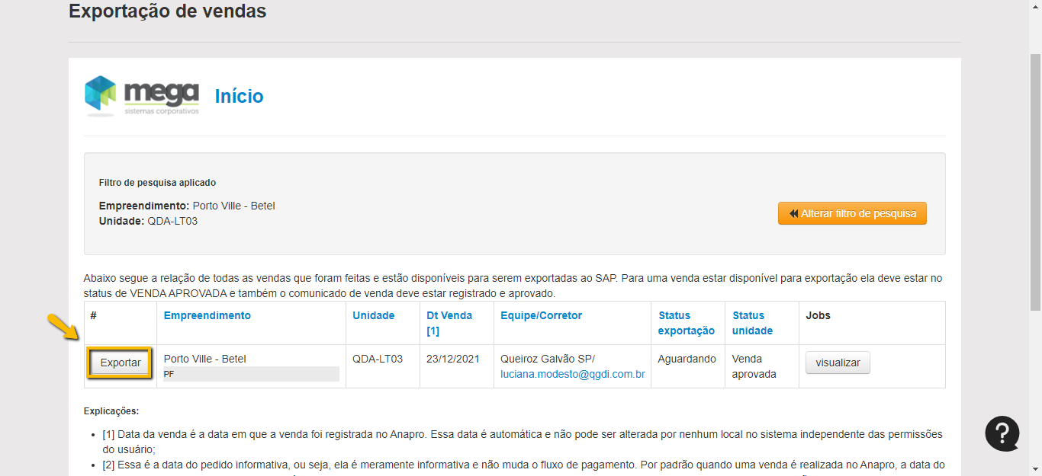Sort by the Status unidade column header
The image size is (1042, 476).
click(x=752, y=323)
